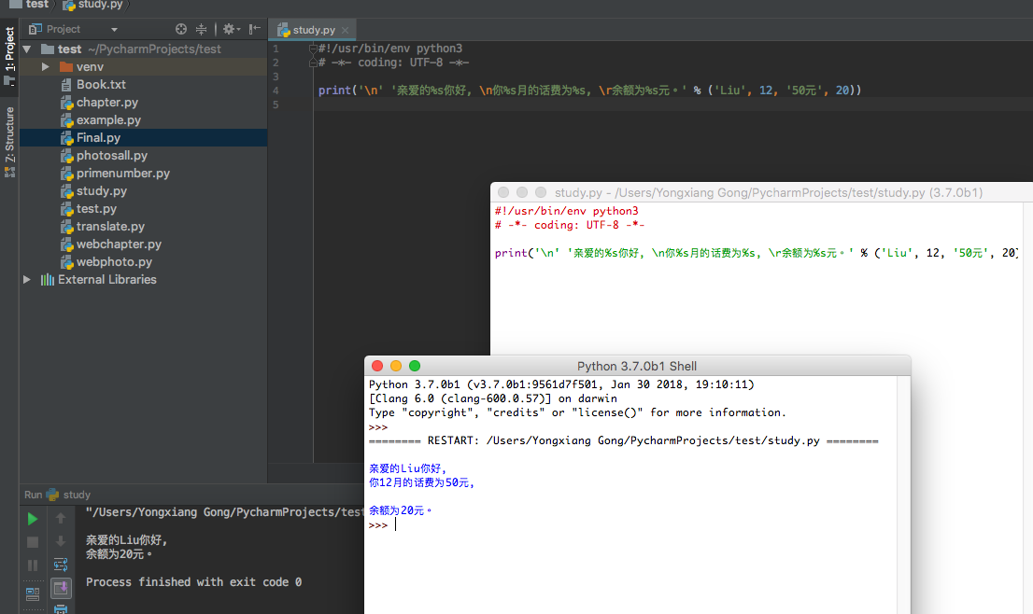Click fold marker on editor line 2
Screen dimensions: 1033x614
pos(314,63)
